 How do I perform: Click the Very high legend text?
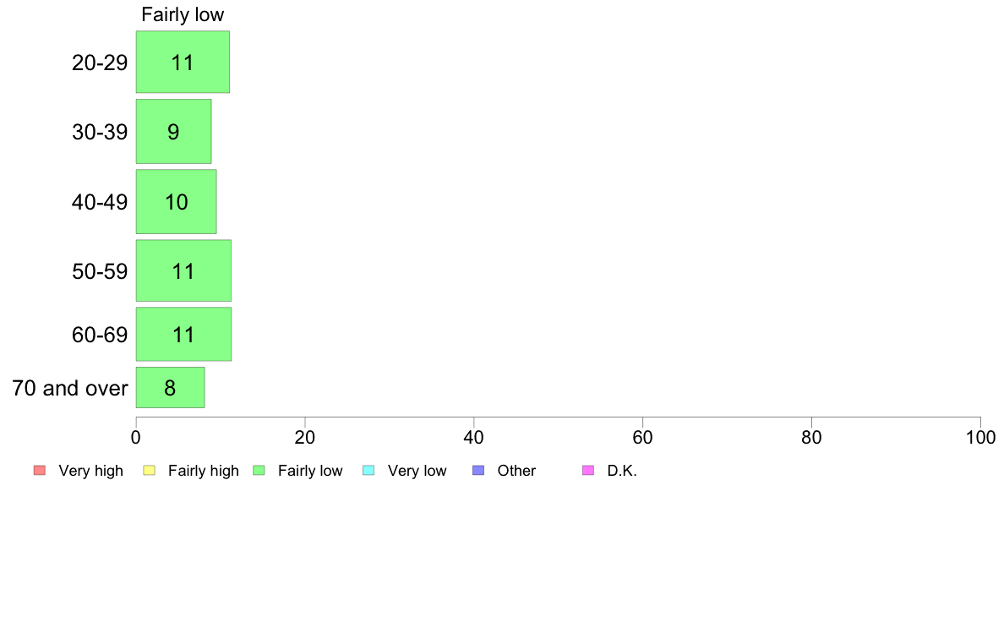point(90,471)
